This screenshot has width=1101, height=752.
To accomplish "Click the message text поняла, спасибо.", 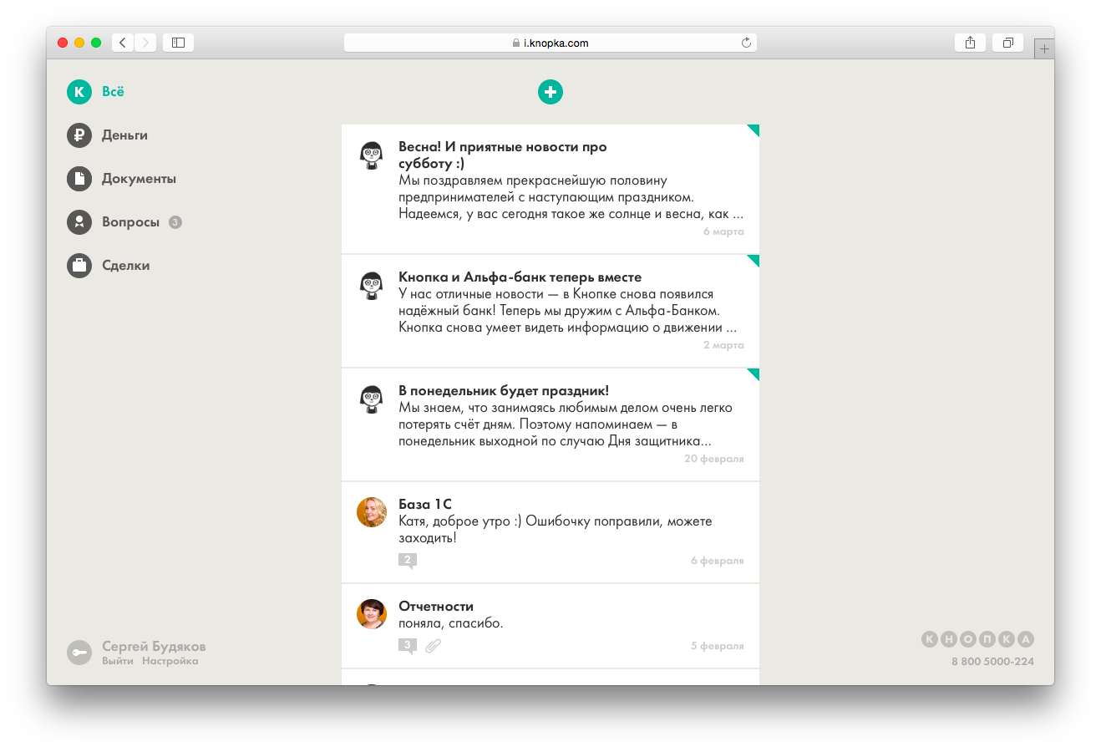I will (x=451, y=623).
